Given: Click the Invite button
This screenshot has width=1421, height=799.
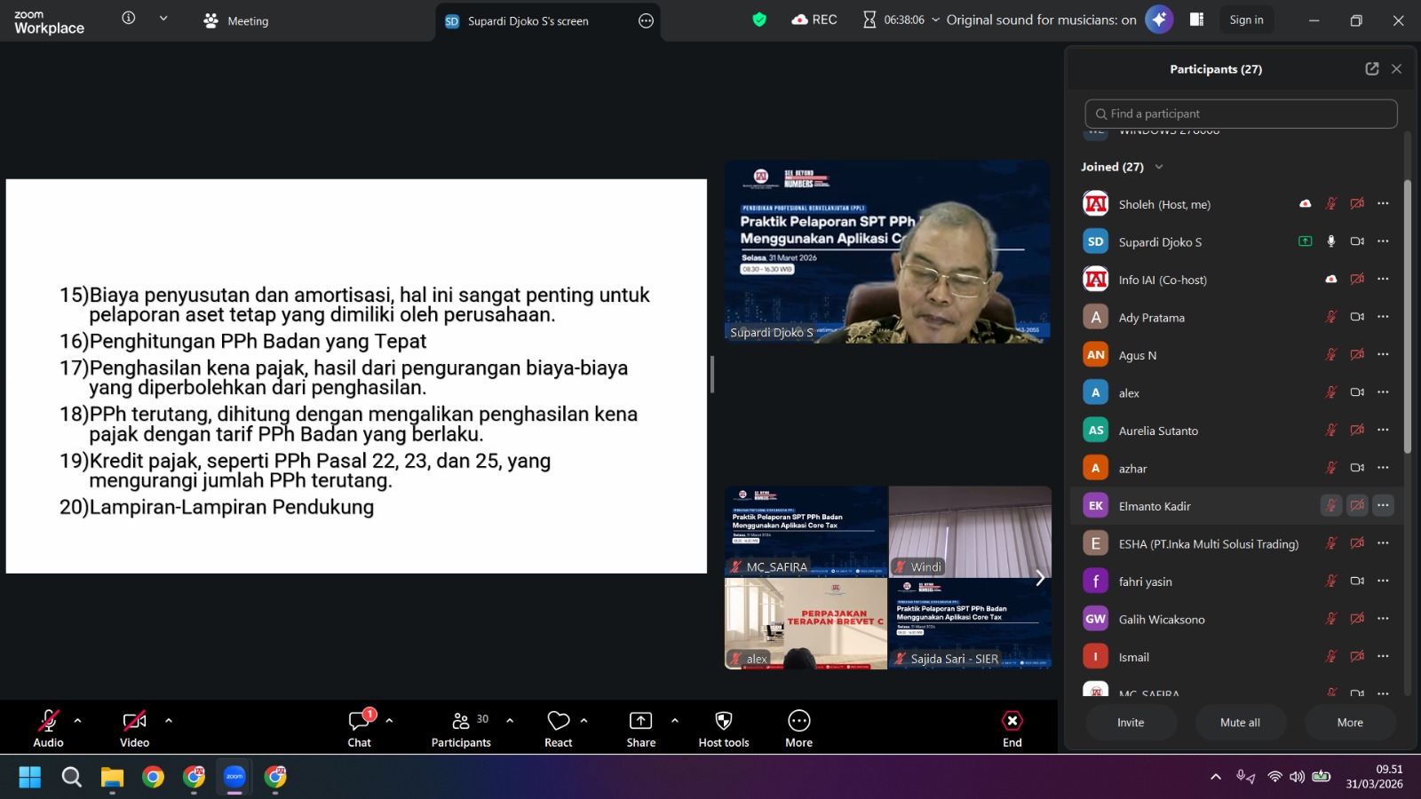Looking at the screenshot, I should 1131,723.
